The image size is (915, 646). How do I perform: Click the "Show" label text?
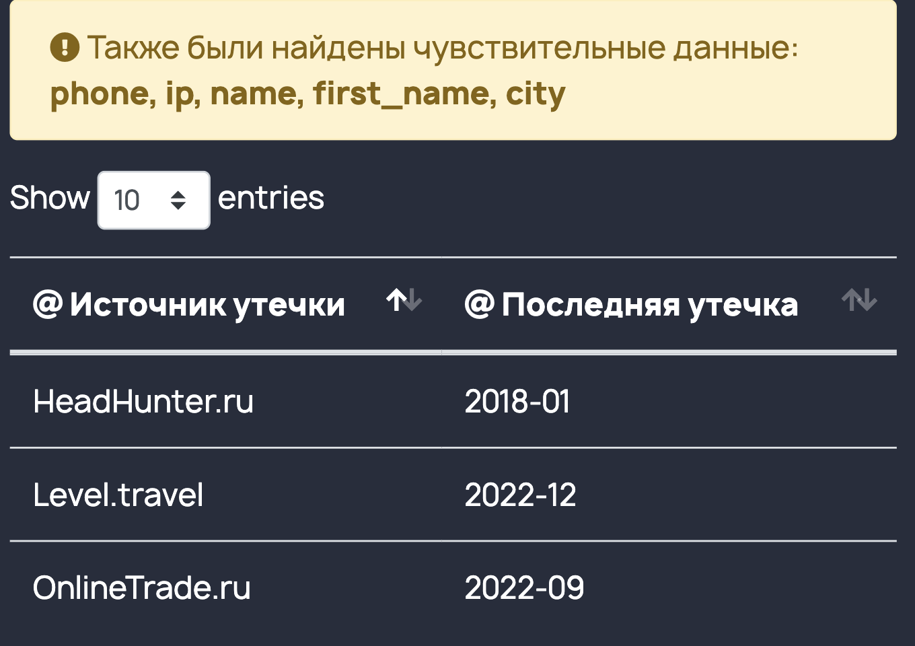click(x=50, y=198)
